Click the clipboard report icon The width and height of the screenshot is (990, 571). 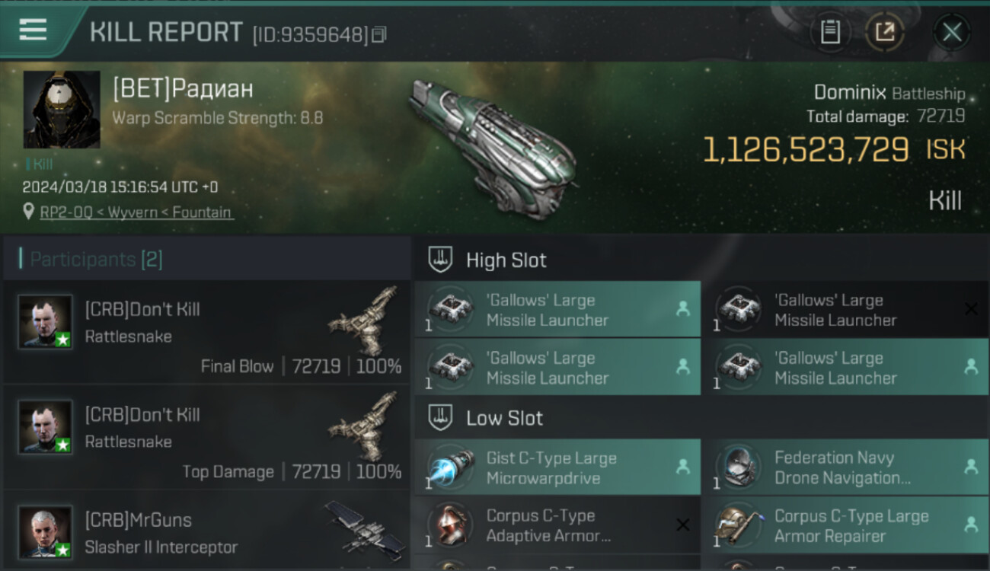[x=830, y=32]
